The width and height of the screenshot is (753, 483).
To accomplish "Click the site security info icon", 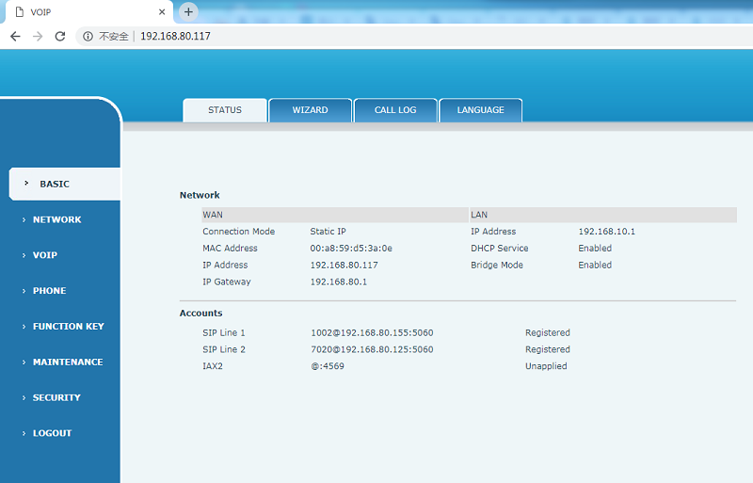I will [88, 36].
